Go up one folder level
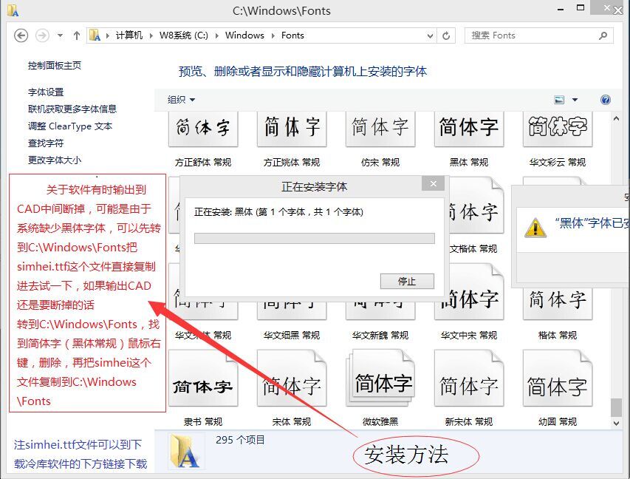 [76, 35]
